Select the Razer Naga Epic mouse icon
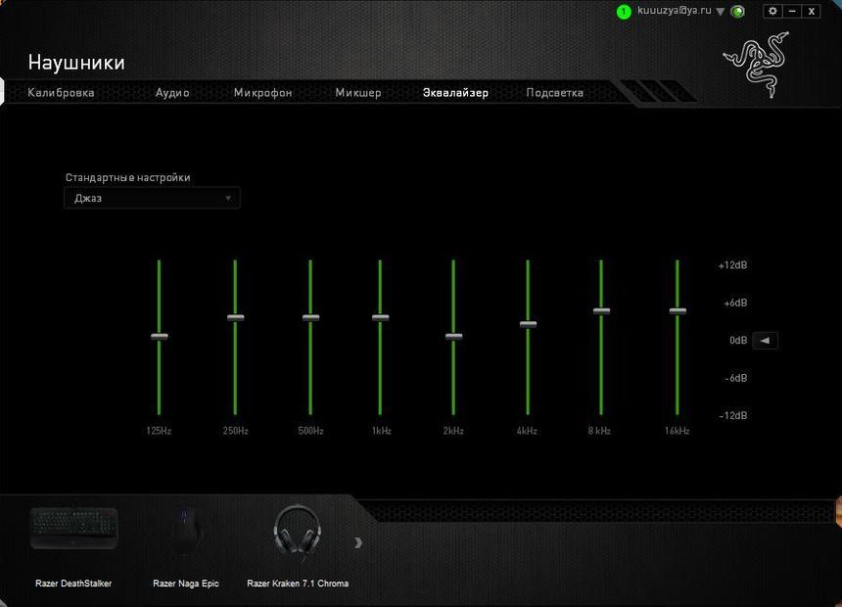Viewport: 842px width, 607px height. point(186,529)
